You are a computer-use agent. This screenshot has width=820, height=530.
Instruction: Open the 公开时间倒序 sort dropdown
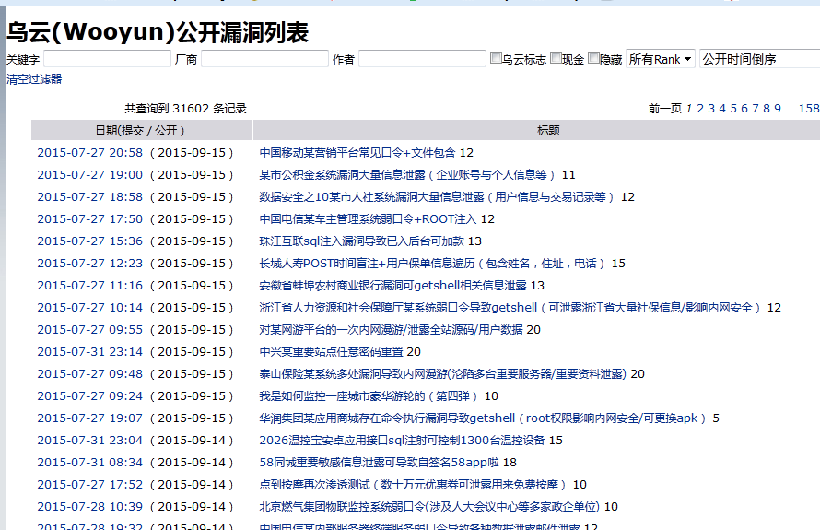(x=760, y=59)
